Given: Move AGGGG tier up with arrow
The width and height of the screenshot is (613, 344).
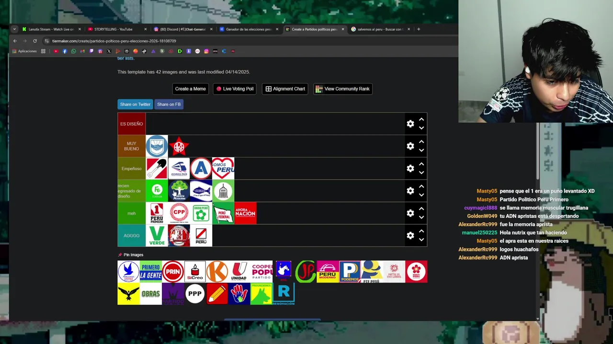Looking at the screenshot, I should tap(421, 231).
